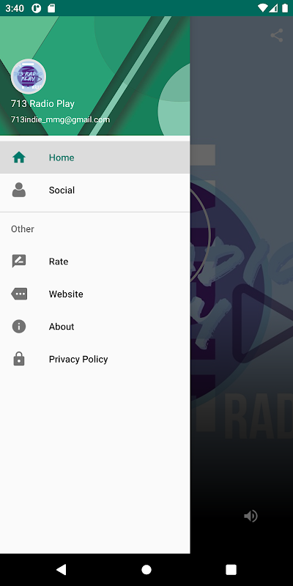Open the Social menu entry
293x586 pixels.
[x=95, y=190]
